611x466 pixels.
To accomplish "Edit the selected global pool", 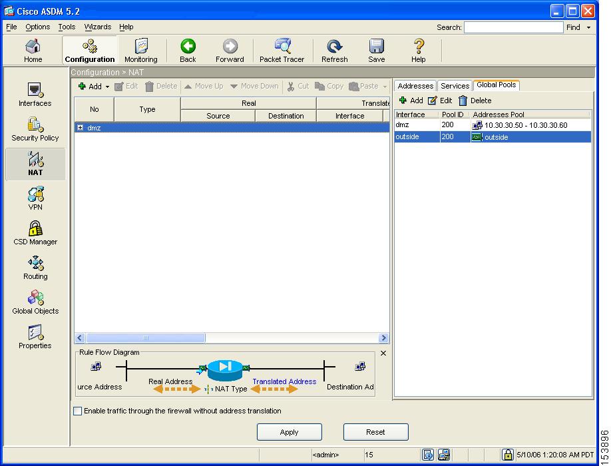I will click(x=440, y=101).
